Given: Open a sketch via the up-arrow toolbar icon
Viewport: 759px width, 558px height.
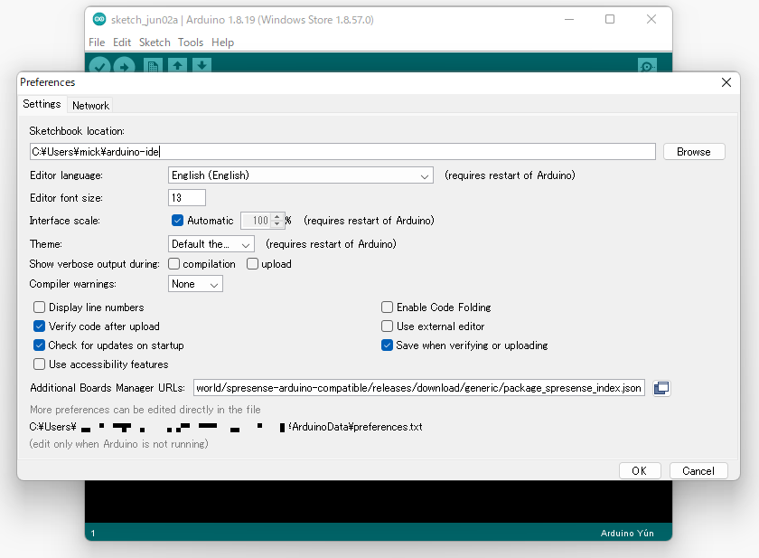Looking at the screenshot, I should [175, 66].
